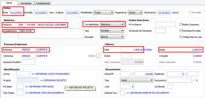Toggle Código Barras Lido checkbox
The image size is (205, 98).
(x=181, y=37)
